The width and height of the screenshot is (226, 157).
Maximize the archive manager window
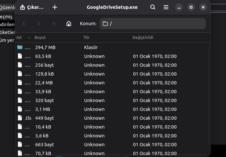click(191, 7)
